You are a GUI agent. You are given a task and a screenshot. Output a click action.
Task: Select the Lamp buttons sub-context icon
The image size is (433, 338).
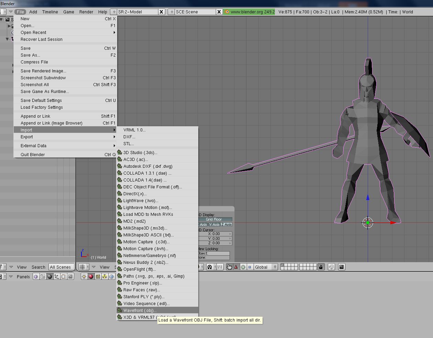[84, 277]
